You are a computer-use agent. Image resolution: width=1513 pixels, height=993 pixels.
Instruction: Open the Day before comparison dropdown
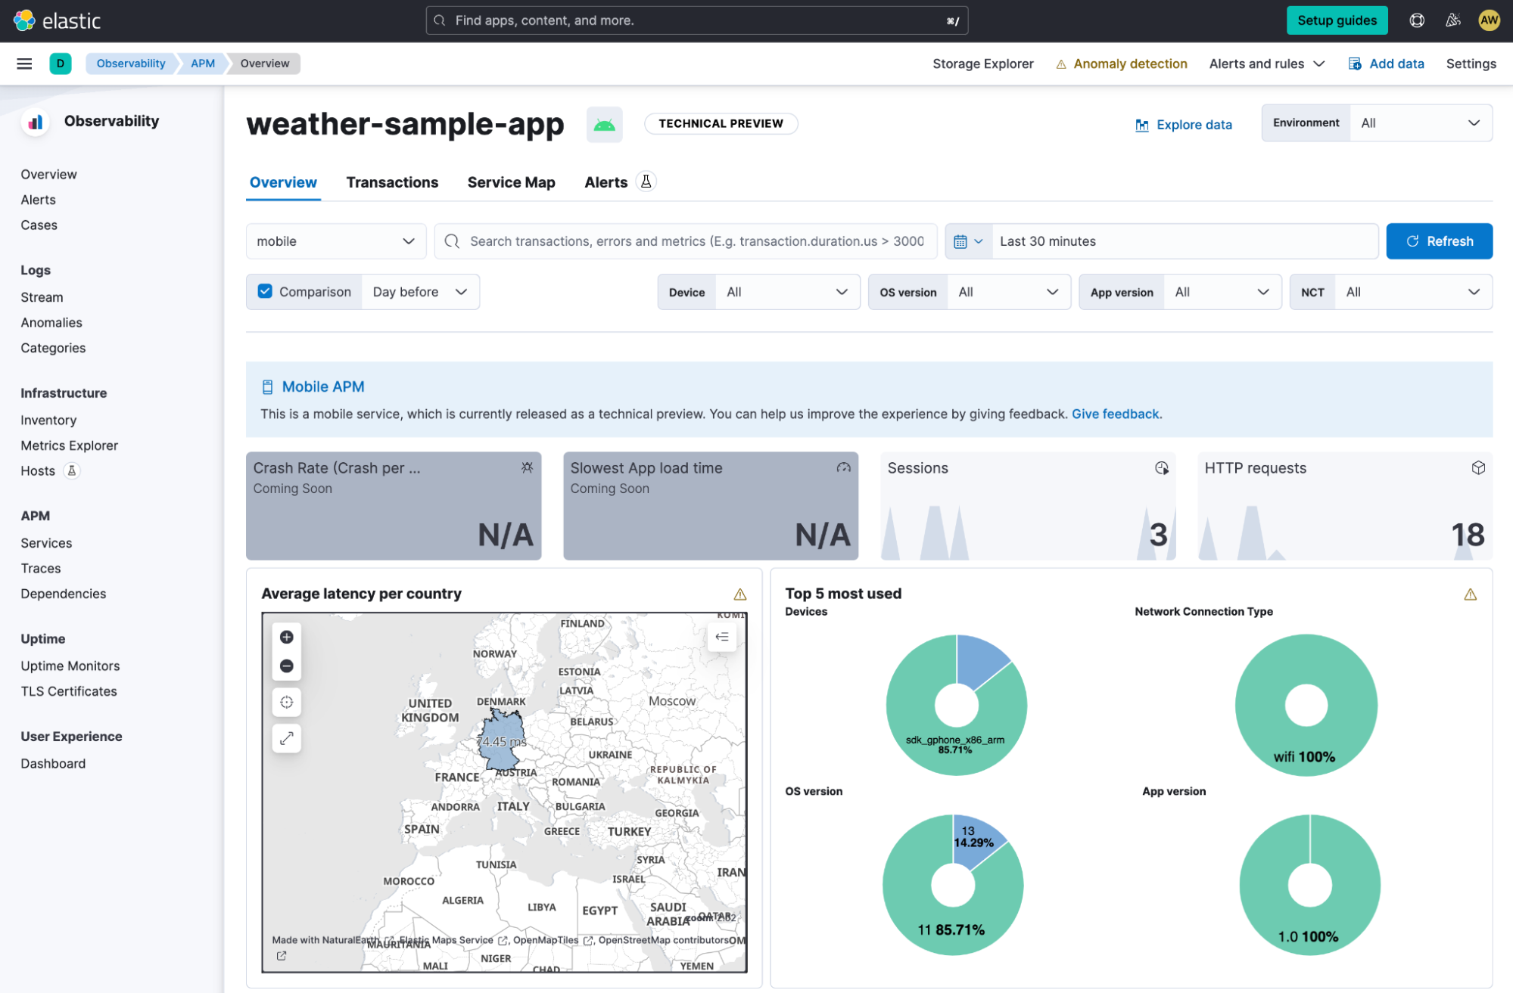[420, 292]
